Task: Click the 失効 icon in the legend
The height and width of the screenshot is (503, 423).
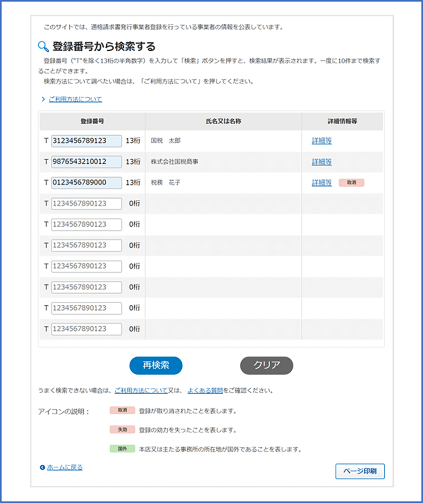Action: (x=123, y=430)
